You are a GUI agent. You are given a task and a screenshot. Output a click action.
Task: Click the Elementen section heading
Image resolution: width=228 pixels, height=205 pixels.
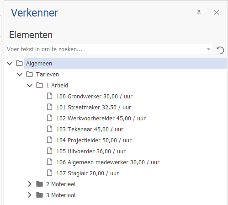click(x=31, y=35)
